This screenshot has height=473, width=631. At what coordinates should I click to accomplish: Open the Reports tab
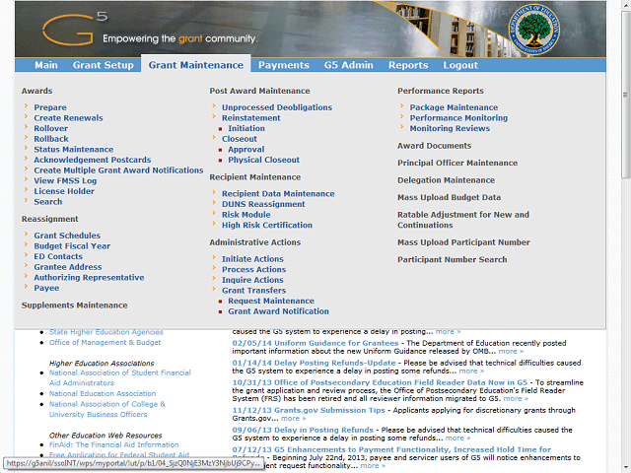click(x=408, y=65)
